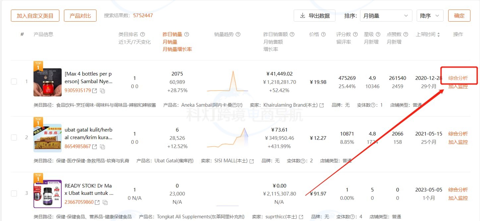Screen dimensions: 480x221
Task: Open Khairulaming Brand seller external link icon
Action: click(x=321, y=105)
